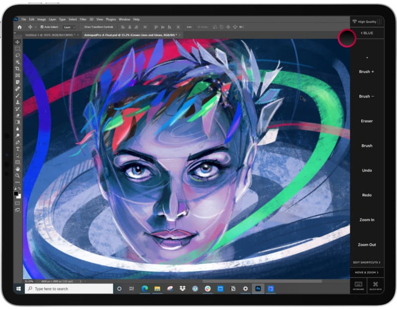Open Quick Keys in Astropad sidebar

point(375,285)
